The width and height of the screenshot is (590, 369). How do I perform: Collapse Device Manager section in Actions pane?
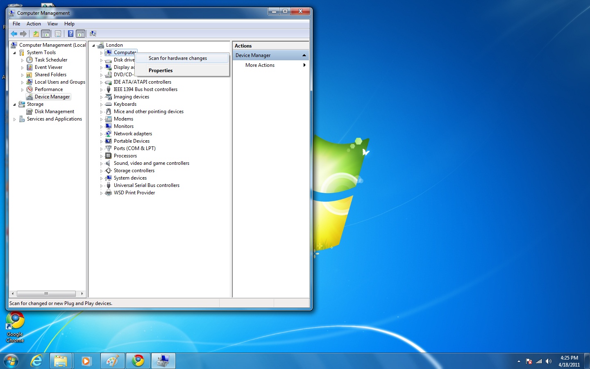pos(304,55)
